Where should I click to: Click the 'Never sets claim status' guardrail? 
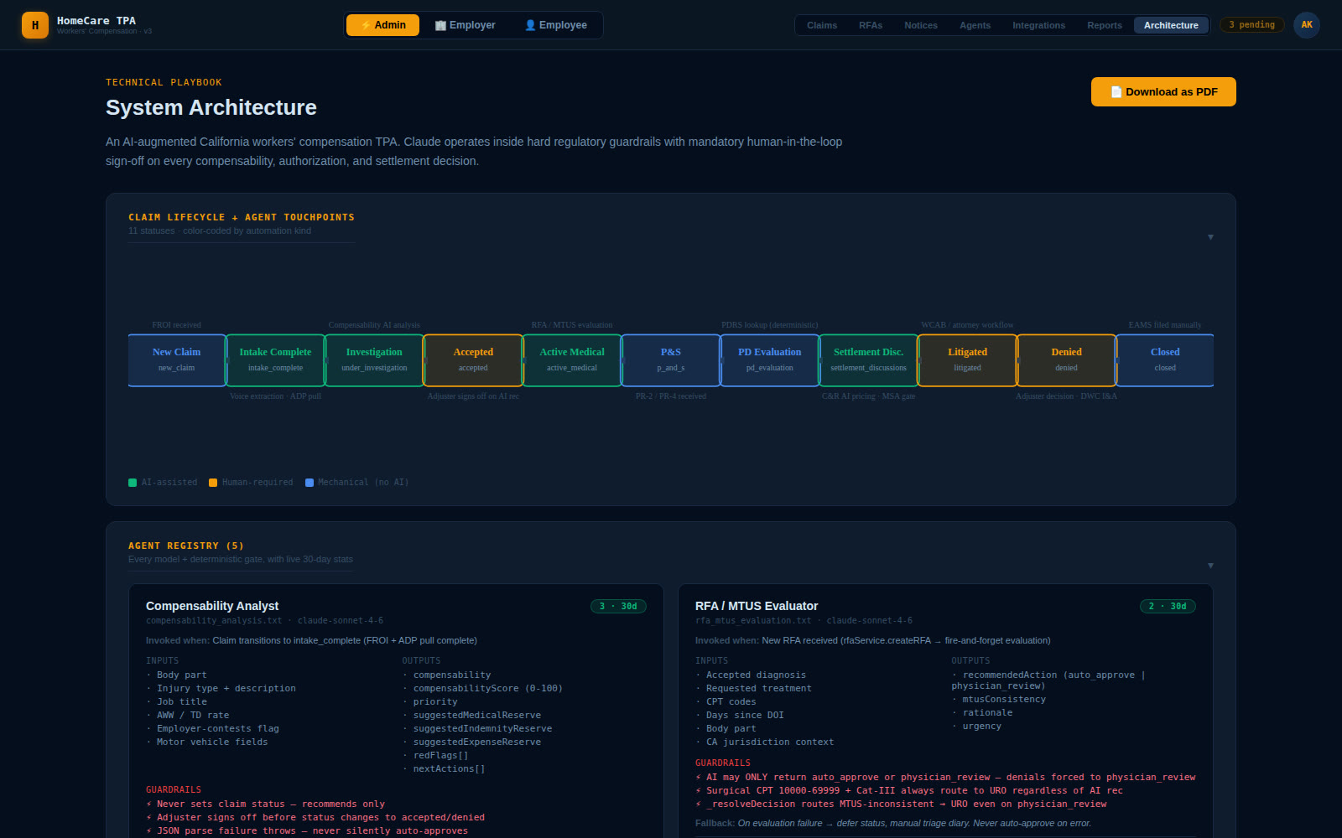(x=265, y=804)
